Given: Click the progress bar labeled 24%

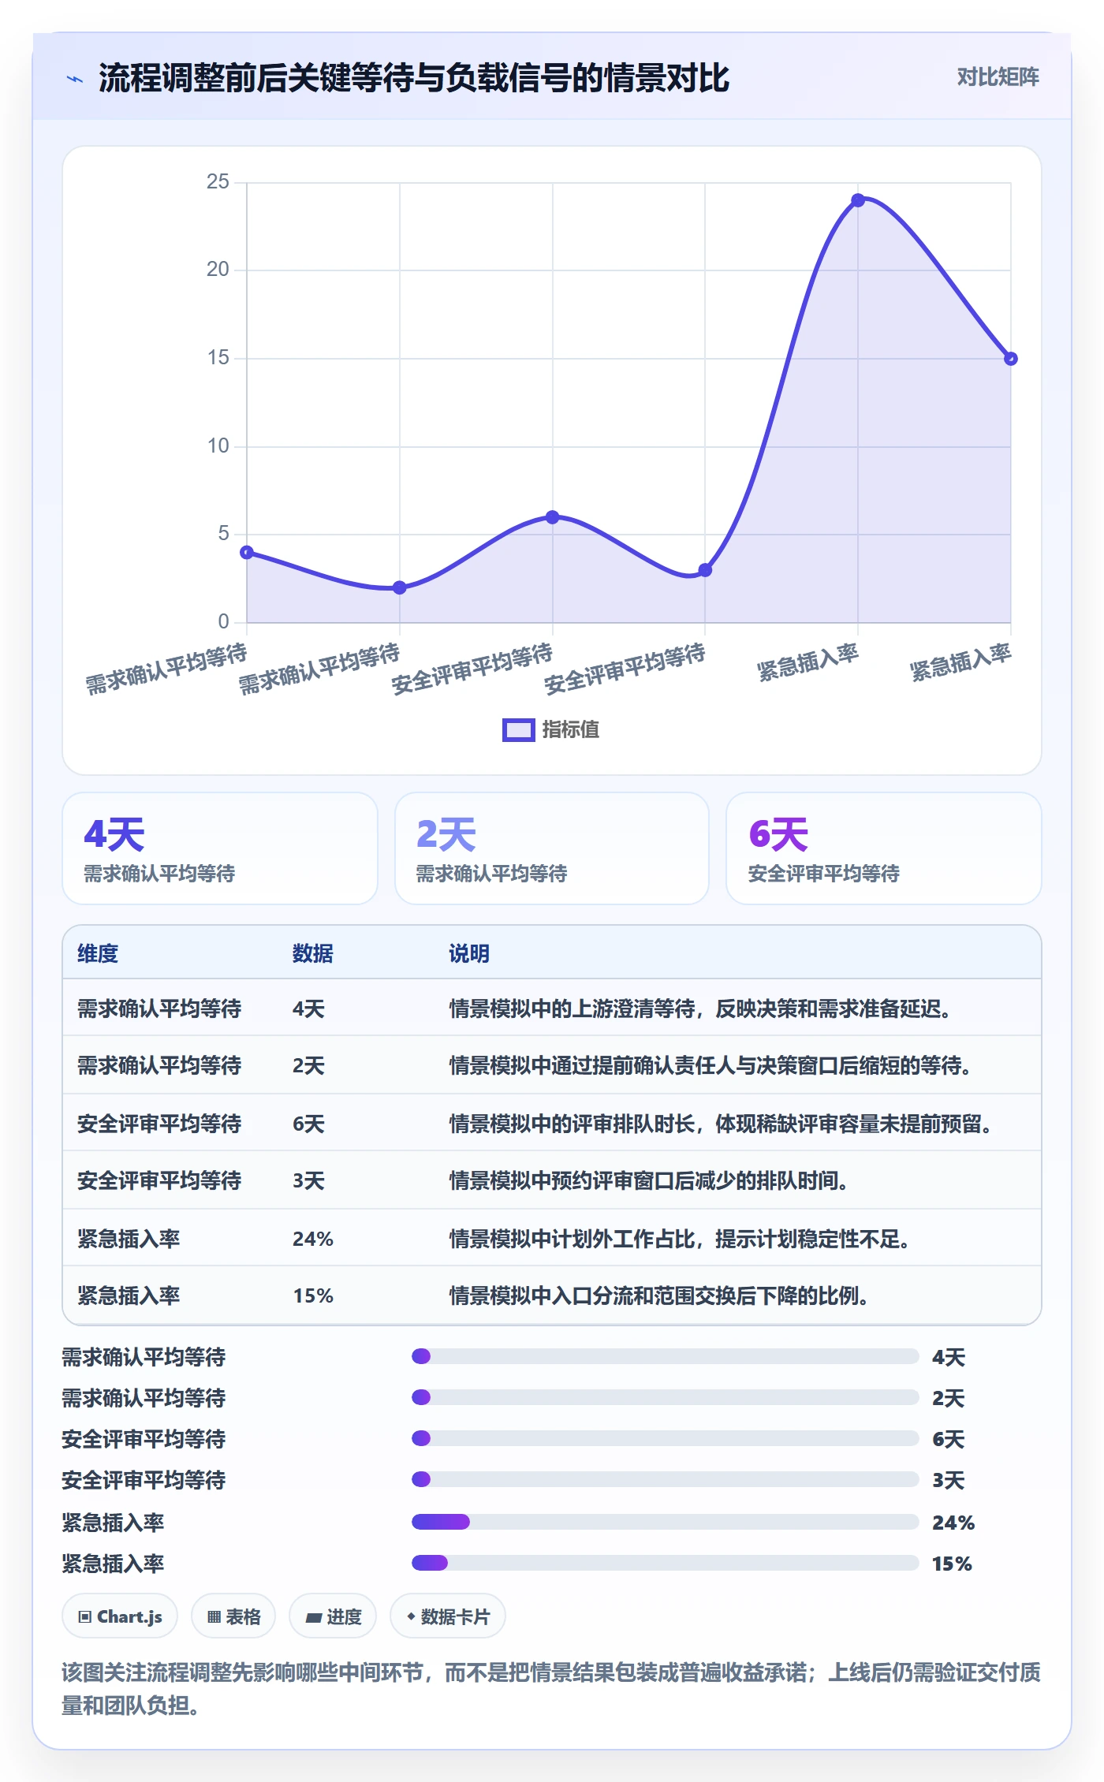Looking at the screenshot, I should pyautogui.click(x=666, y=1522).
